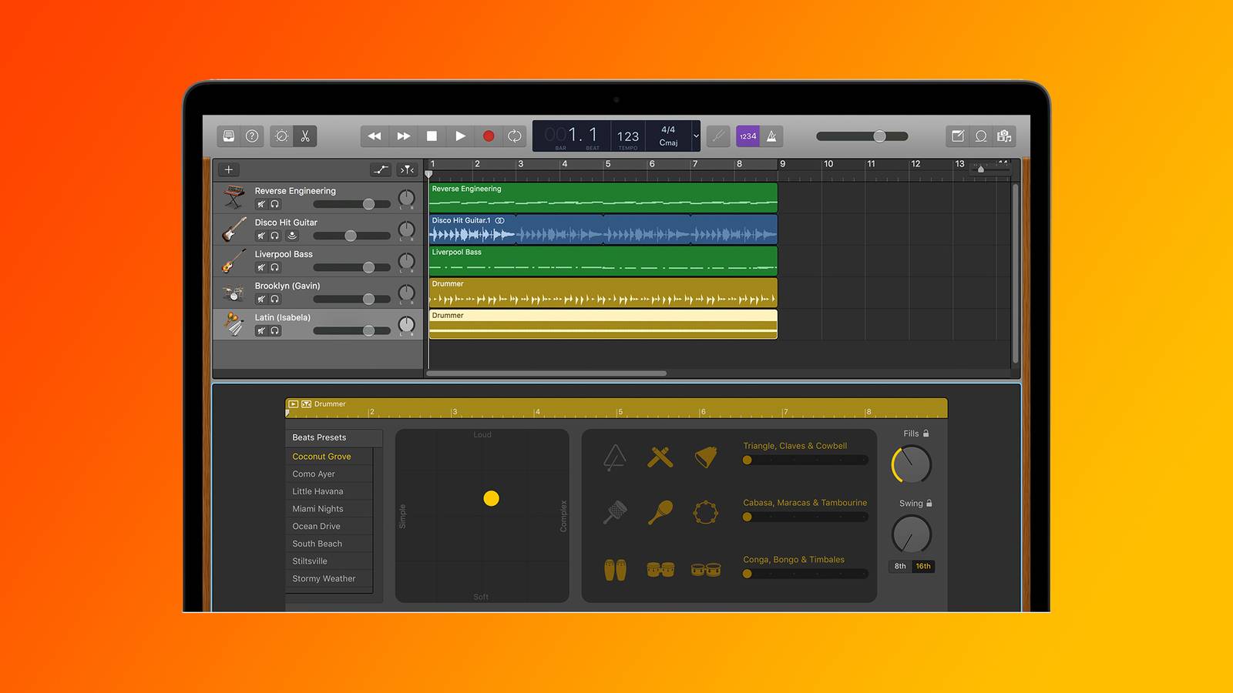Switch the Swing resolution to 8th
This screenshot has width=1233, height=693.
[x=899, y=566]
